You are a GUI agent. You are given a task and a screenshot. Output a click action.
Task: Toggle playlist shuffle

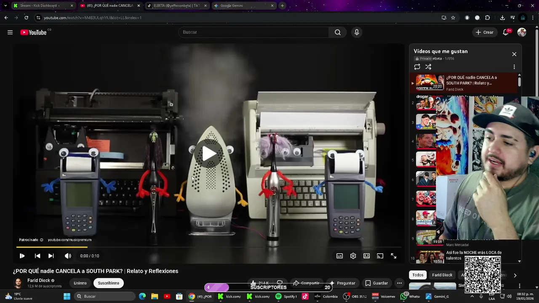tap(428, 67)
